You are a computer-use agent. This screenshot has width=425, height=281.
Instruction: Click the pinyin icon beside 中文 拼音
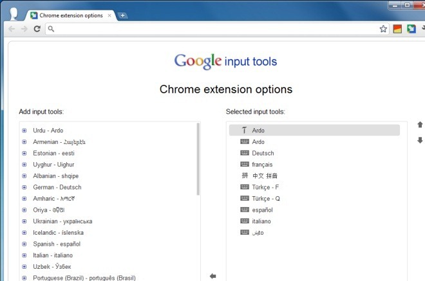click(x=245, y=176)
